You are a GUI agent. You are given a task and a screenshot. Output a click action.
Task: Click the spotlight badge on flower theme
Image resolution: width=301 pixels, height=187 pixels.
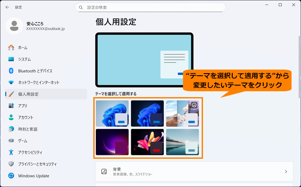[194, 105]
